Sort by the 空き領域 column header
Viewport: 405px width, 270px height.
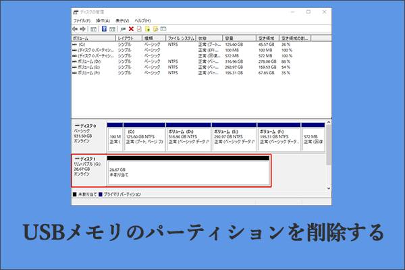(267, 38)
